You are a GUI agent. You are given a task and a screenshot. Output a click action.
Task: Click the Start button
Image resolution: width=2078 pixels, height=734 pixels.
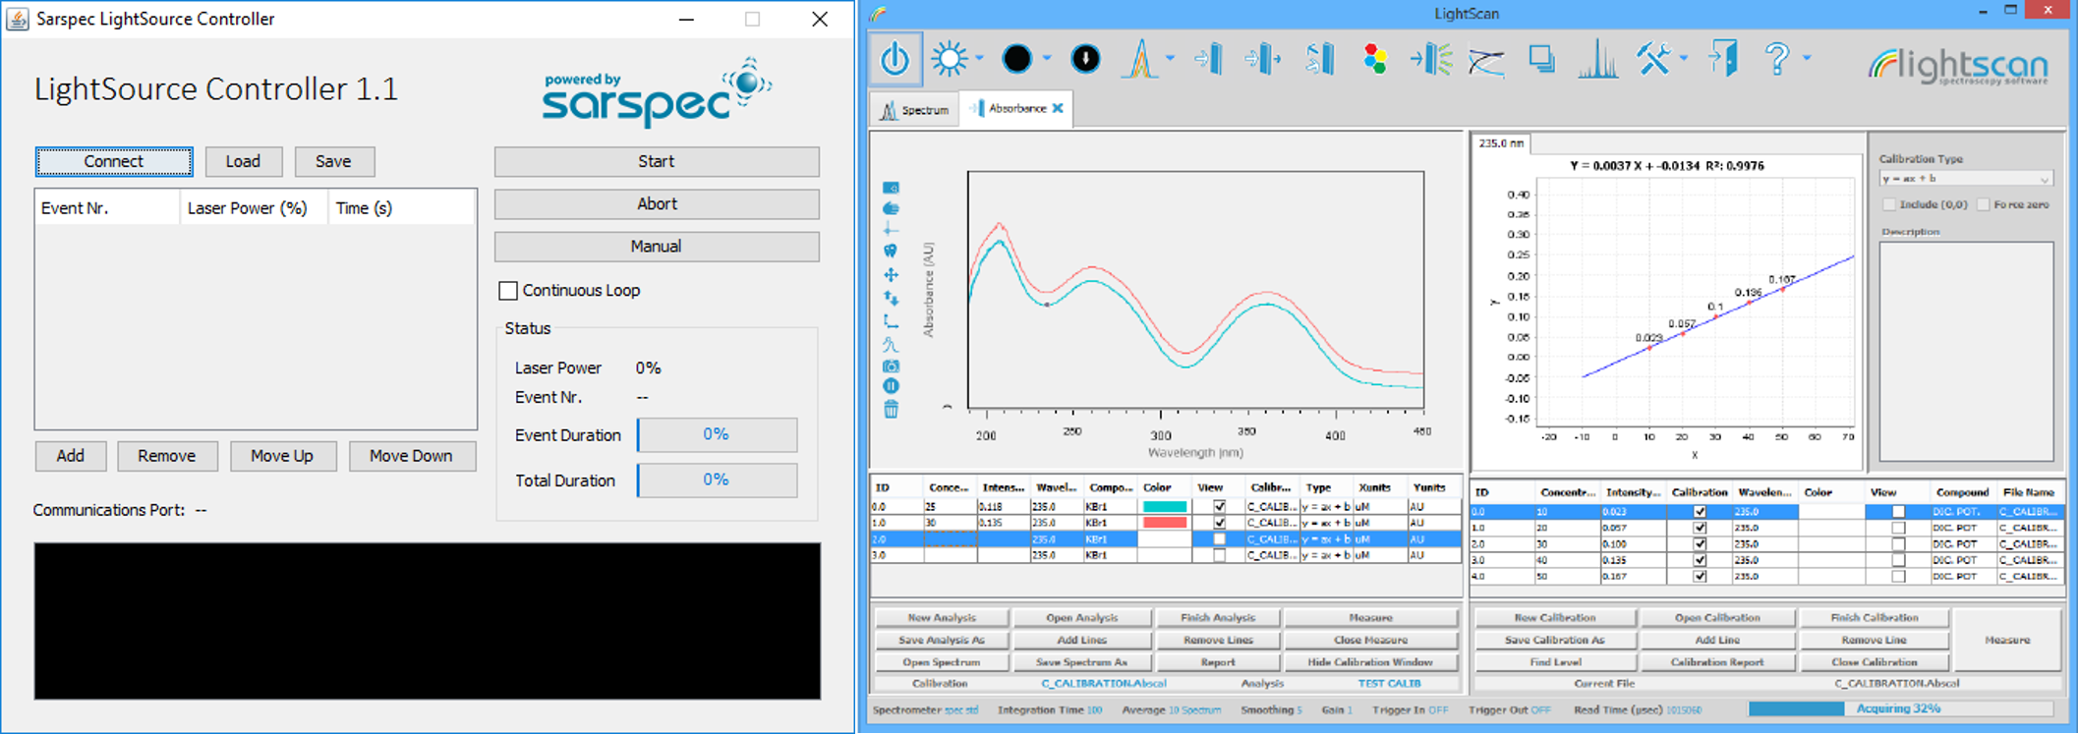[x=657, y=161]
